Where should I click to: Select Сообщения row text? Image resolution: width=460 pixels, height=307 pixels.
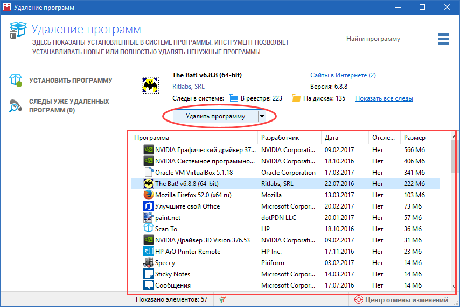click(x=173, y=285)
